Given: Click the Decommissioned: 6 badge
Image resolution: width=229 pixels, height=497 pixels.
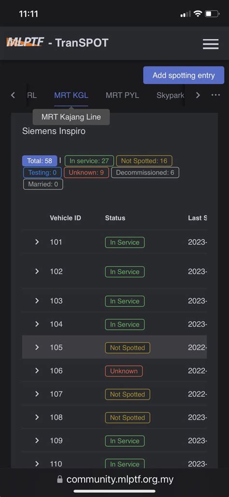Looking at the screenshot, I should [145, 173].
